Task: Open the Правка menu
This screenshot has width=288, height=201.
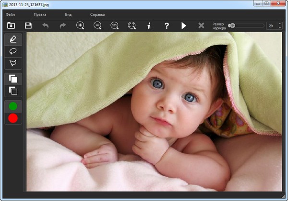Action: (40, 14)
